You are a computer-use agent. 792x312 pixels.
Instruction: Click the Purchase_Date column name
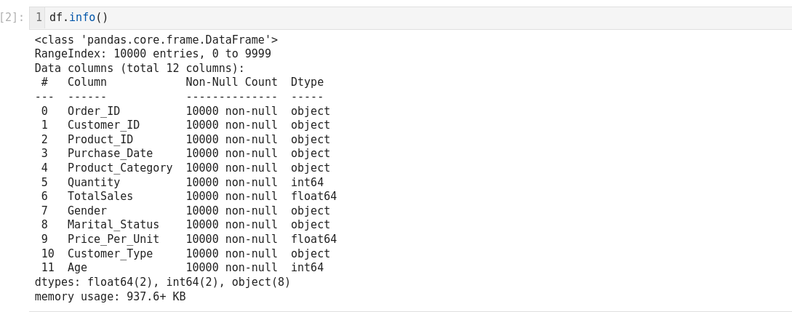coord(110,153)
